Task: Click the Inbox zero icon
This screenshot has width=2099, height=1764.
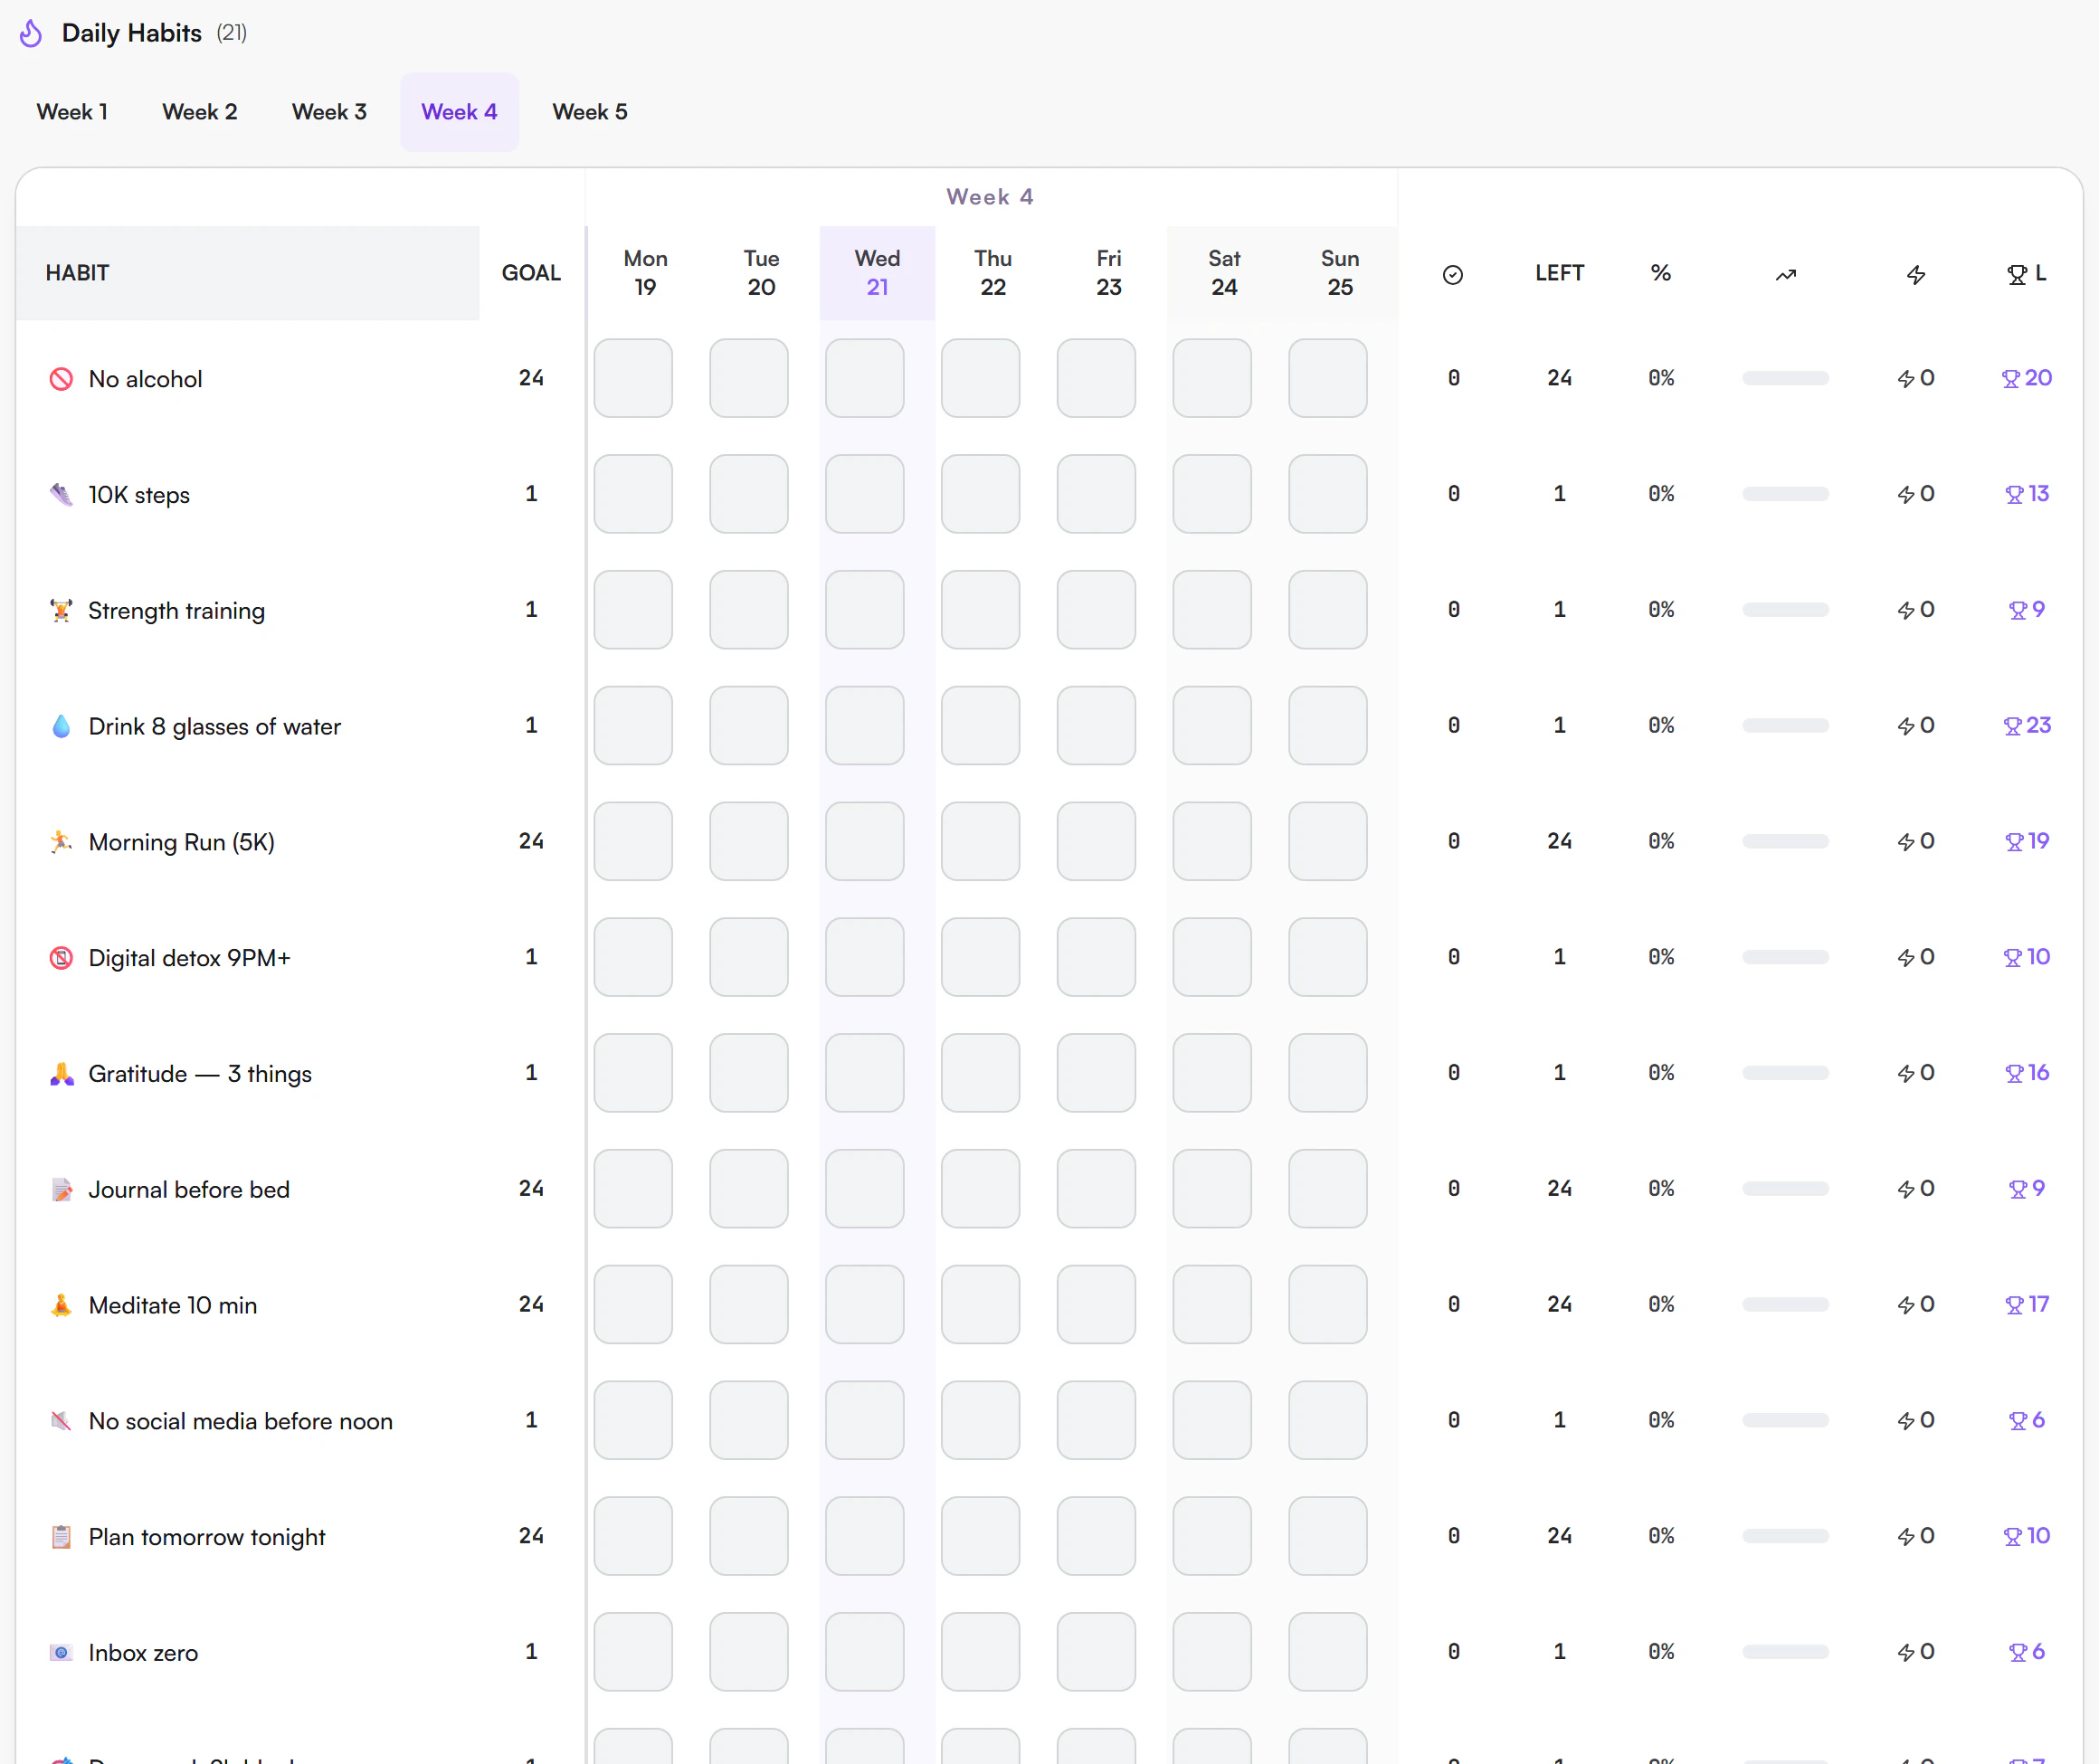Action: 61,1652
